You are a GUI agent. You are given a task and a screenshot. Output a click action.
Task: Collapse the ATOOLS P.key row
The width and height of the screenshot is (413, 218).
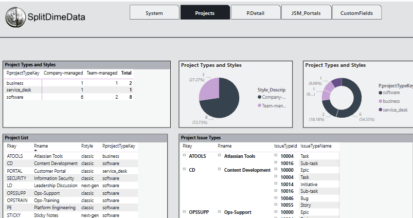pos(184,155)
